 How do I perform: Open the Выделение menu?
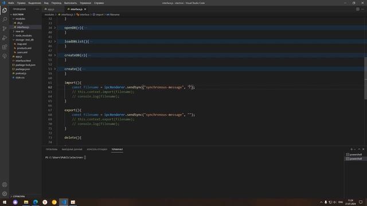pyautogui.click(x=34, y=3)
